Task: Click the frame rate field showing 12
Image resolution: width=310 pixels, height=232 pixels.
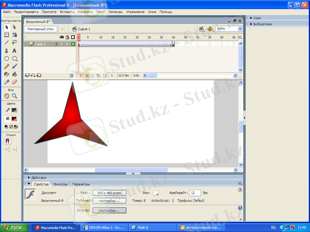Action: (195, 193)
